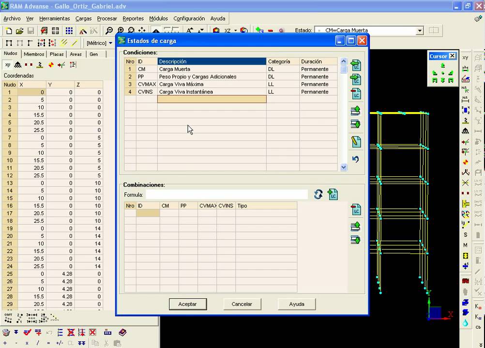Switch to the Miembros tab
Image resolution: width=485 pixels, height=348 pixels.
tap(34, 54)
